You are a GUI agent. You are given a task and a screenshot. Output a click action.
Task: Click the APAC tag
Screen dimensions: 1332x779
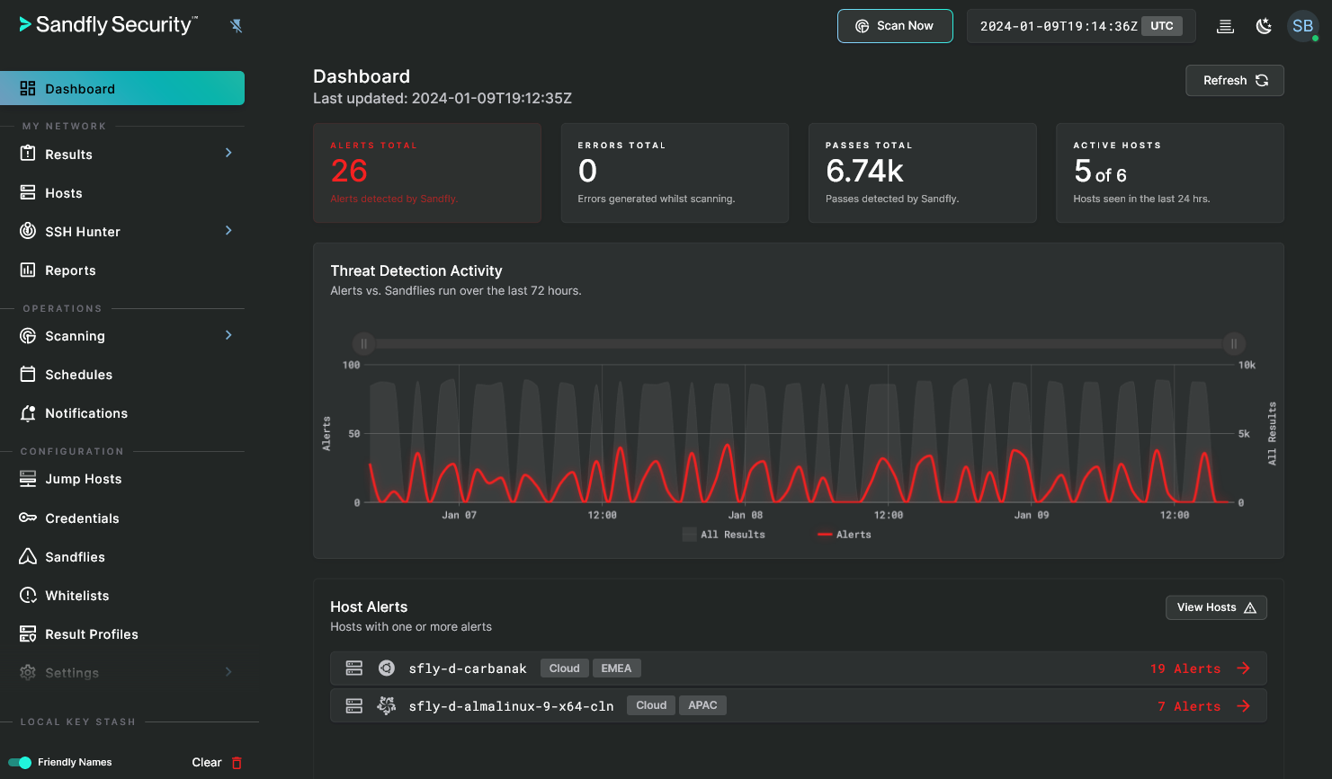point(702,705)
